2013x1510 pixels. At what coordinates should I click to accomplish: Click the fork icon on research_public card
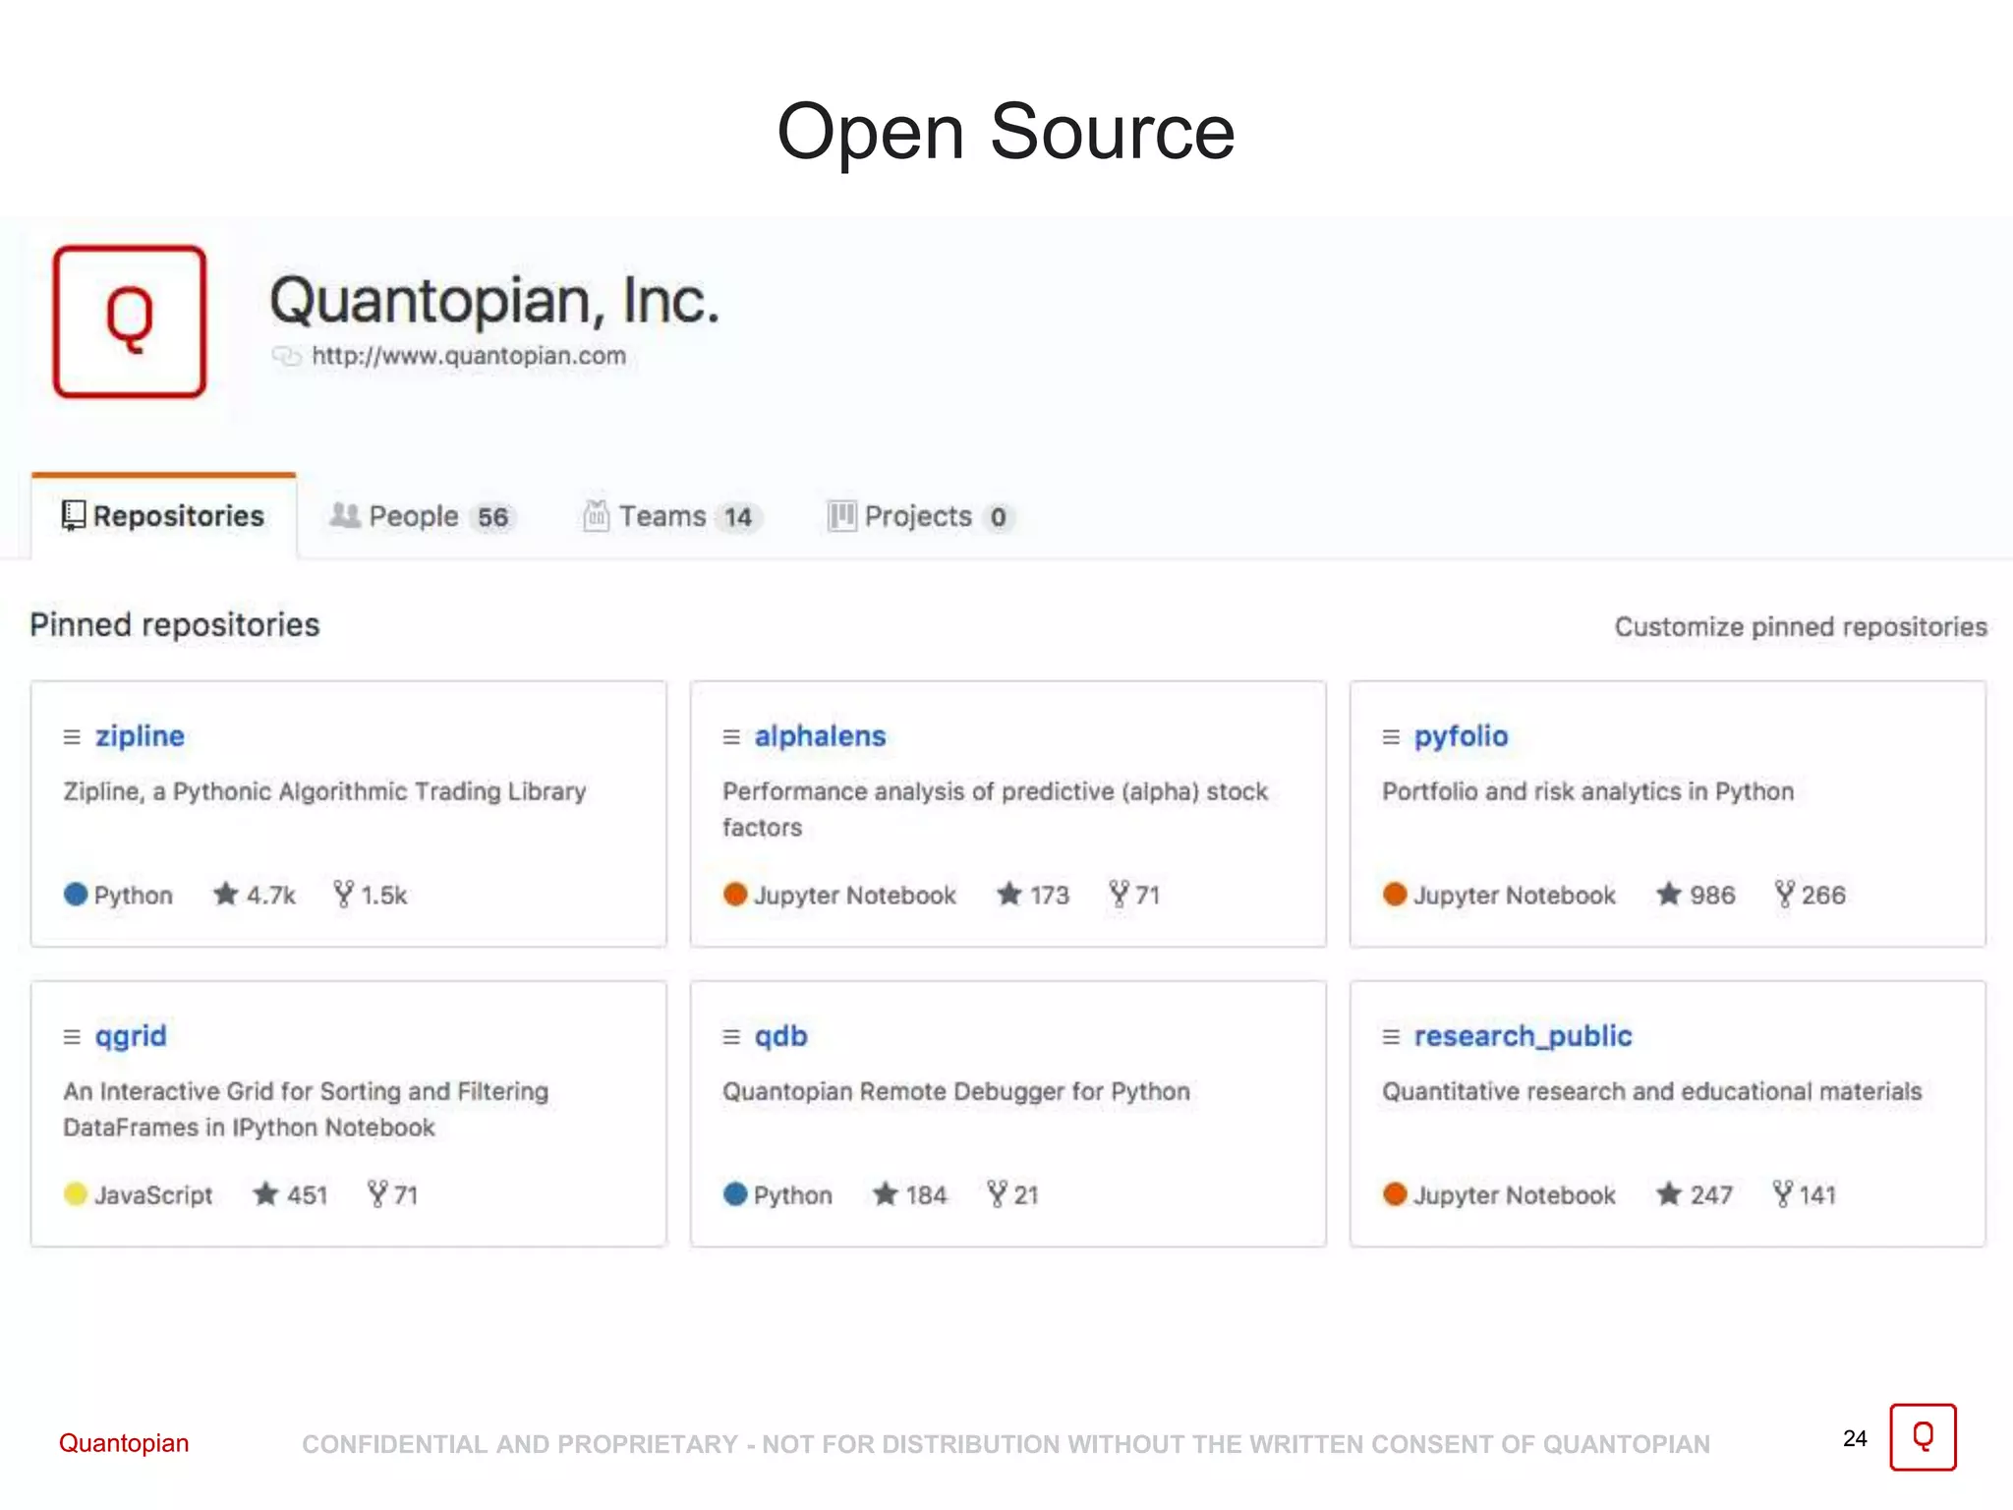(1783, 1193)
